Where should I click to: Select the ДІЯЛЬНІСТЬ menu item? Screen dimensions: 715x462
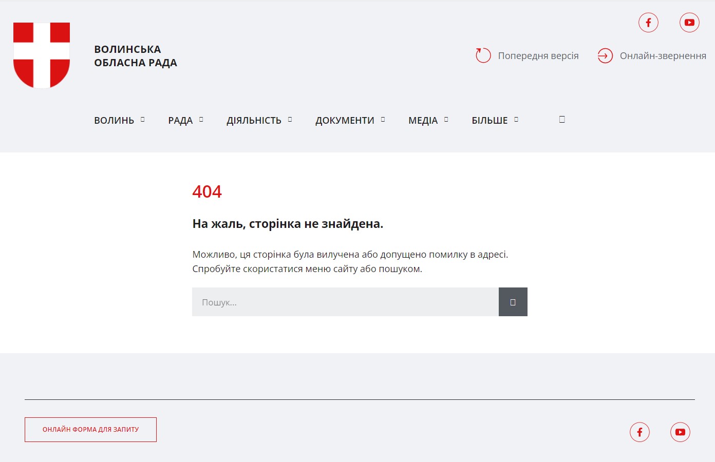click(254, 121)
